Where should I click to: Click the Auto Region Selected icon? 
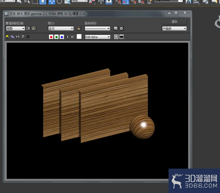pos(34,29)
